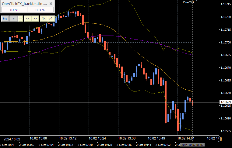Step back one bar with '1<'
This screenshot has height=148, width=232.
pos(44,19)
